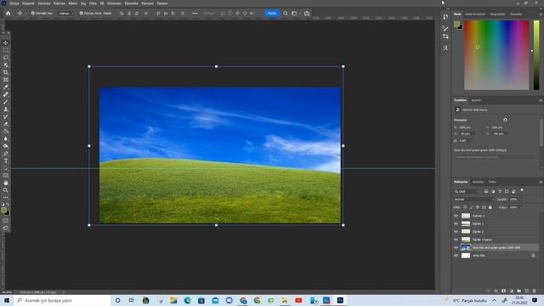Click the create new group folder icon

pos(519,291)
